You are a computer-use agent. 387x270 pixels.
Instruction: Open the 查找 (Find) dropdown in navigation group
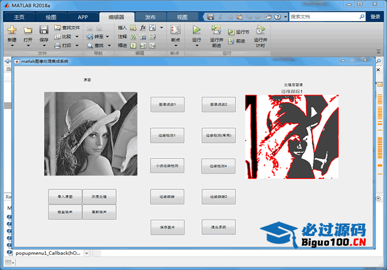click(109, 46)
